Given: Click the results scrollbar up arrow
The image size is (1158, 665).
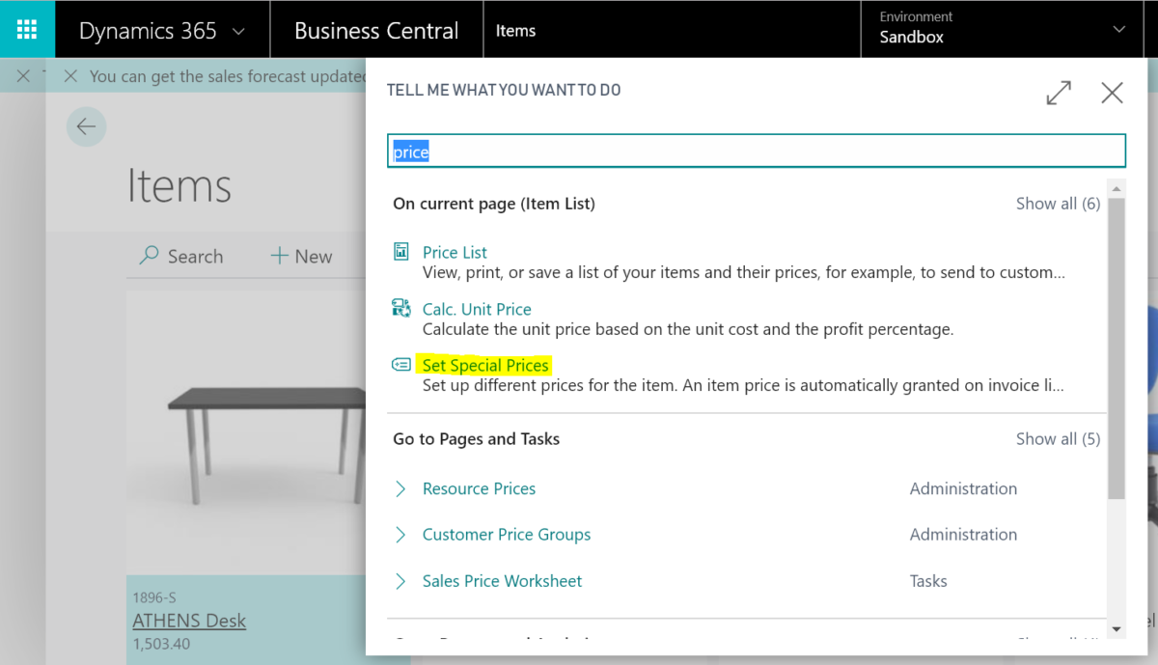Looking at the screenshot, I should [1117, 189].
